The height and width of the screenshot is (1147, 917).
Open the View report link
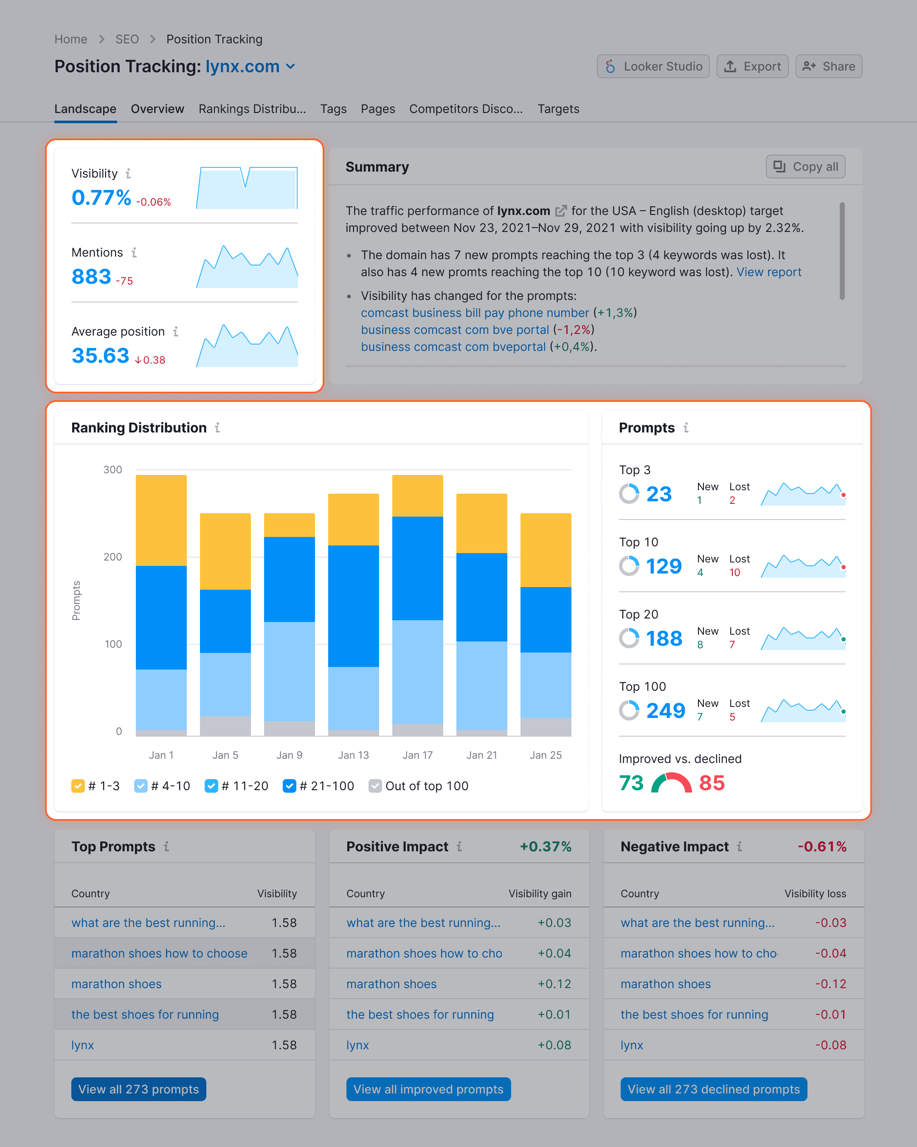(x=769, y=272)
